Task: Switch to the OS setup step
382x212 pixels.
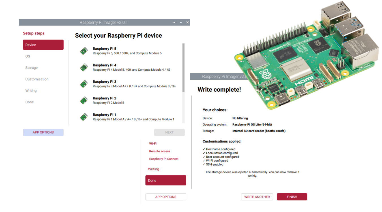Action: [27, 56]
